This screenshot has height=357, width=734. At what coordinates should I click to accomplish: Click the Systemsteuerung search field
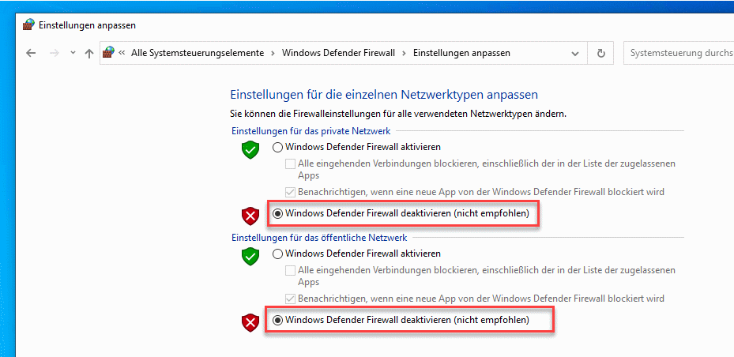click(x=677, y=53)
